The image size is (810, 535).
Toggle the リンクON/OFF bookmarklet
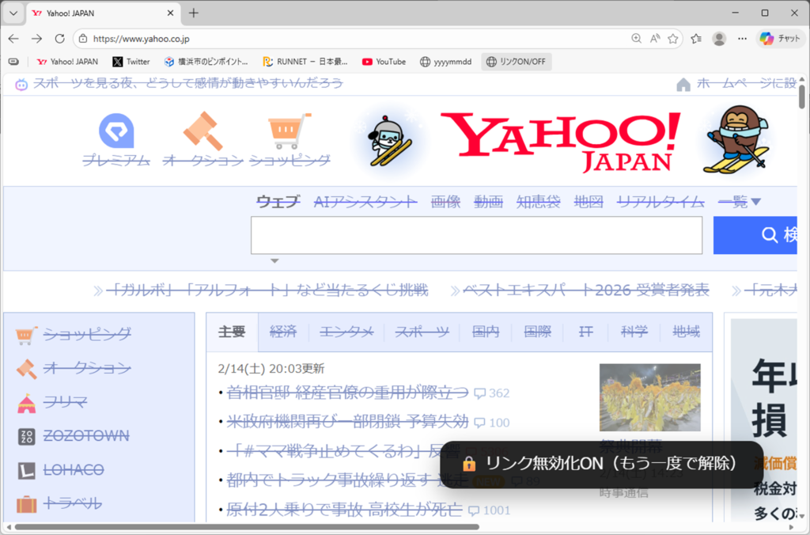(516, 62)
